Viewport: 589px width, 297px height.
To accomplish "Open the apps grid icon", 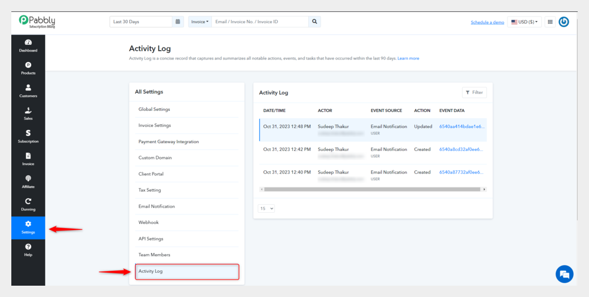I will coord(550,21).
